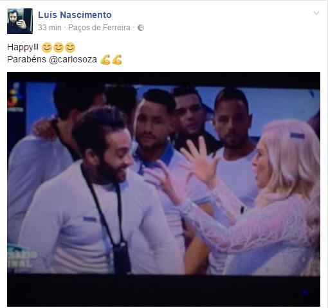The image size is (328, 308).
Task: Click the first flexed bicep emoji
Action: [x=105, y=60]
